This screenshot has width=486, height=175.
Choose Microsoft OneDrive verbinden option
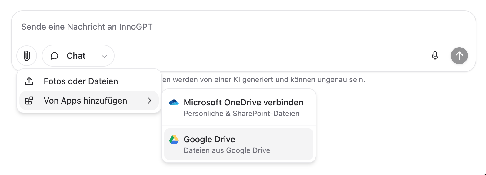coord(239,108)
